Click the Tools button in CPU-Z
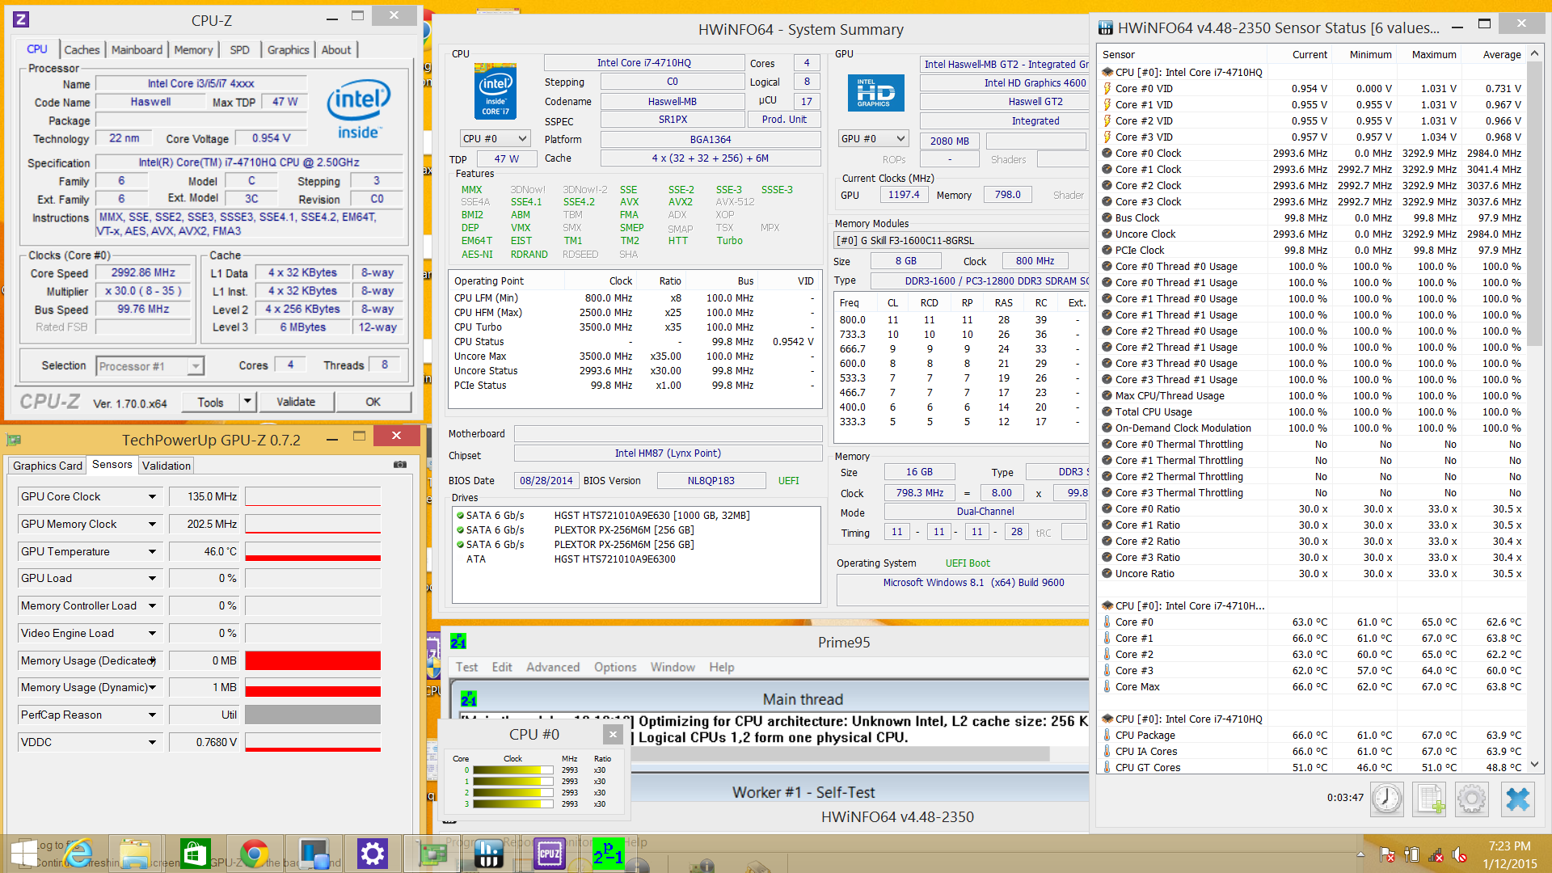 tap(210, 402)
